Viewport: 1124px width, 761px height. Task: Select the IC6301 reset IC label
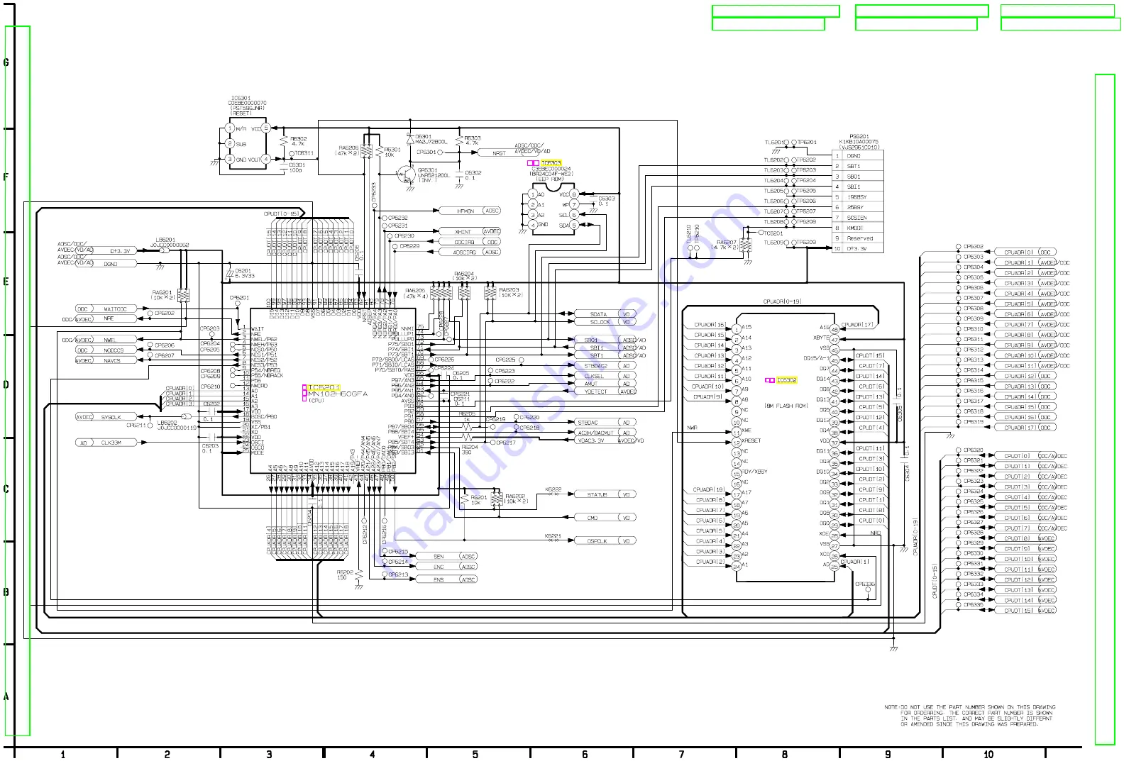pyautogui.click(x=241, y=99)
